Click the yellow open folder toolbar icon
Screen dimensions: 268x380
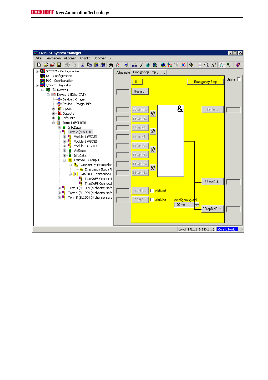point(46,65)
